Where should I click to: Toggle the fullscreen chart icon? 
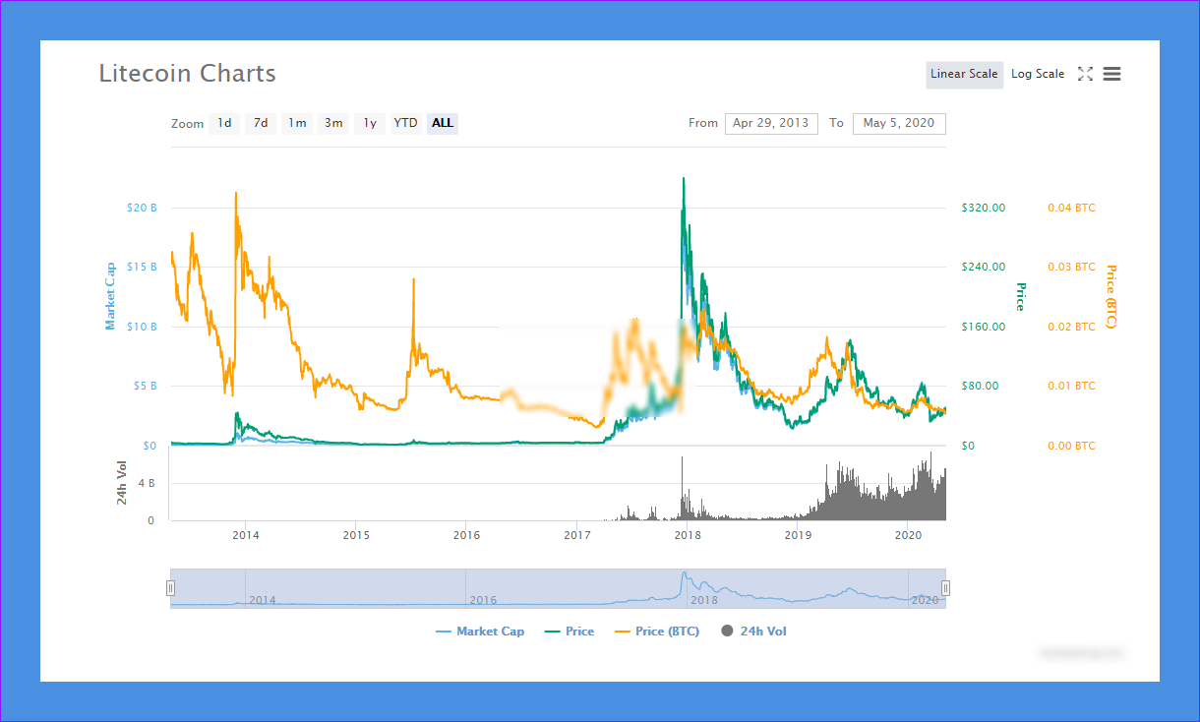(1086, 74)
